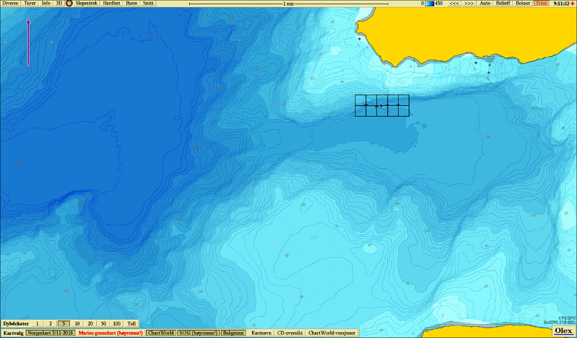The height and width of the screenshot is (338, 577).
Task: Toggle the ChartWorld chart layer
Action: pos(161,333)
